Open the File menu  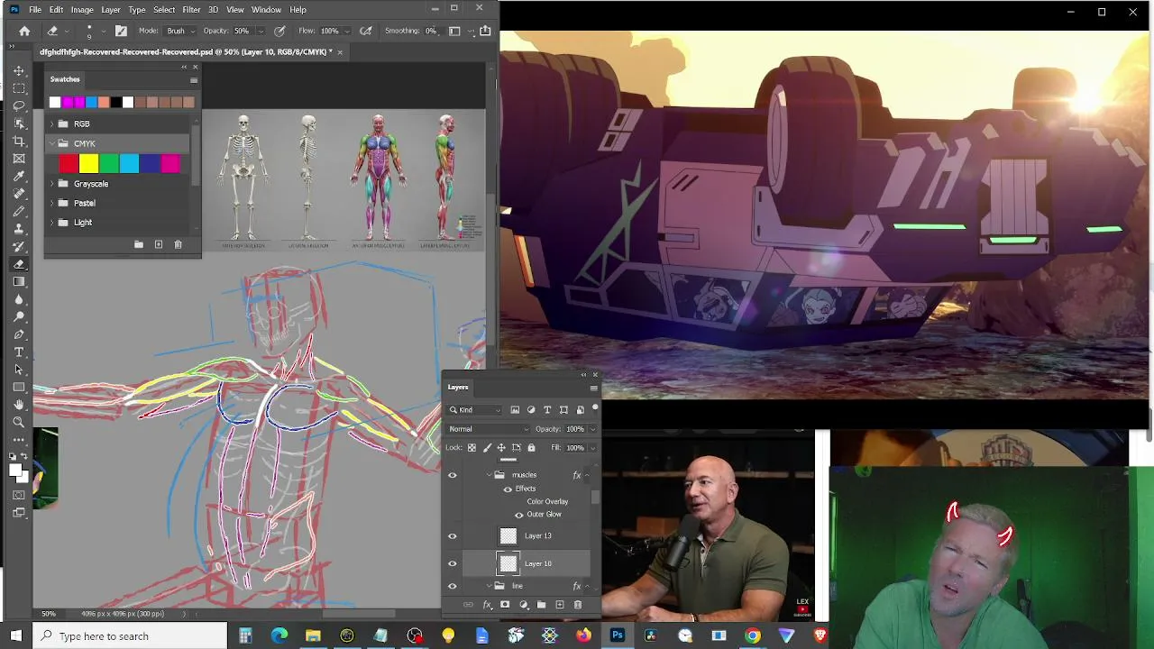point(34,9)
